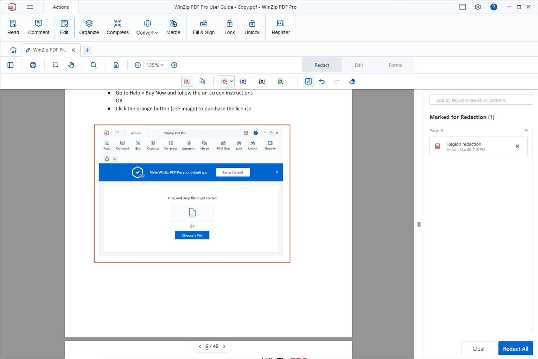Screen dimensions: 538x359
Task: Open the Register option
Action: pyautogui.click(x=281, y=27)
